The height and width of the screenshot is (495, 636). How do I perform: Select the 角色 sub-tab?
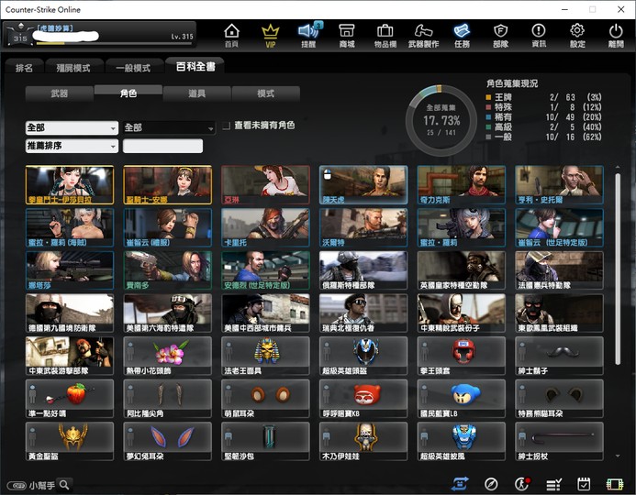click(x=128, y=93)
